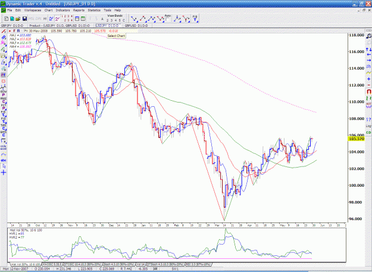Switch to Hist Vol 50% indicator tab
Image resolution: width=372 pixels, height=272 pixels.
click(x=25, y=264)
